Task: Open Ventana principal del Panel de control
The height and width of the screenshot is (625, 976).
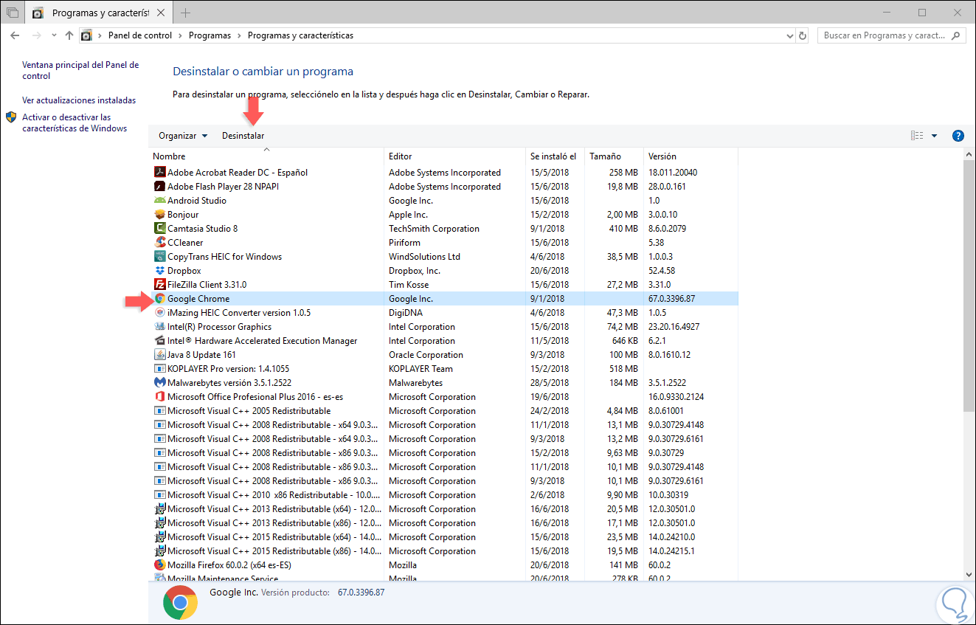Action: tap(80, 70)
